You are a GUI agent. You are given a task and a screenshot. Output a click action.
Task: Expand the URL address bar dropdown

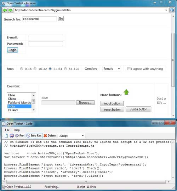click(x=166, y=10)
